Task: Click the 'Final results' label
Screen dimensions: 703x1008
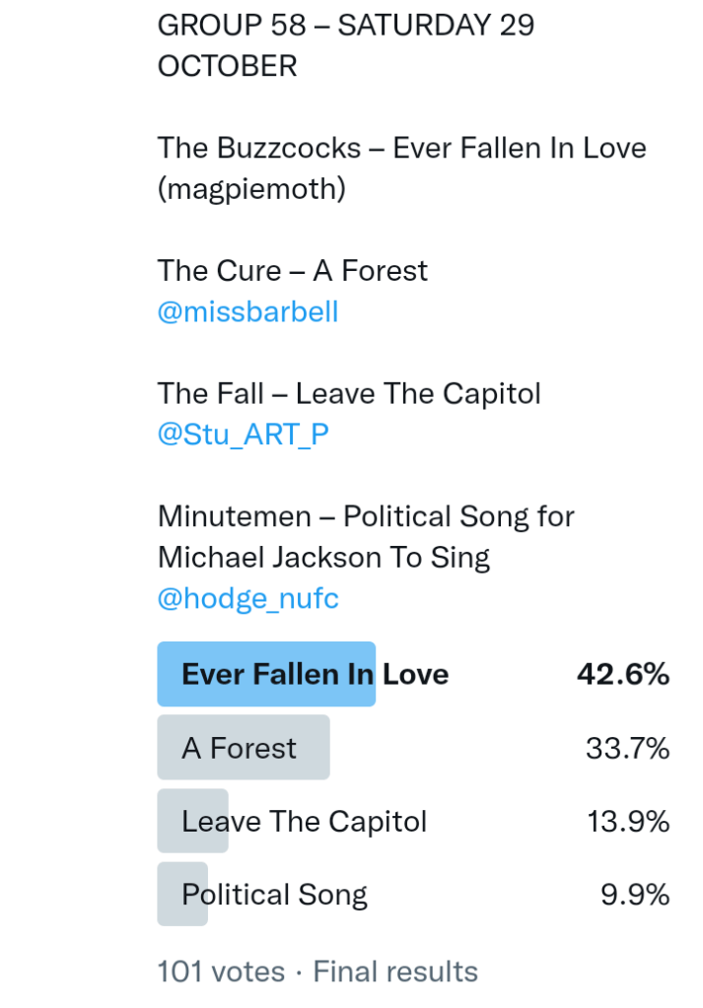Action: pyautogui.click(x=395, y=972)
